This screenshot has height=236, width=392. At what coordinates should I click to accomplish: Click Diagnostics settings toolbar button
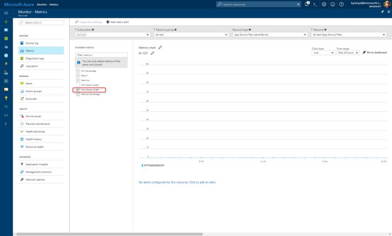88,22
